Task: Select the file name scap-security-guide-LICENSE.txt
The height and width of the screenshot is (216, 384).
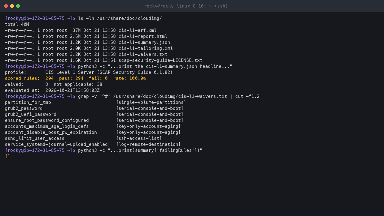Action: [160, 60]
